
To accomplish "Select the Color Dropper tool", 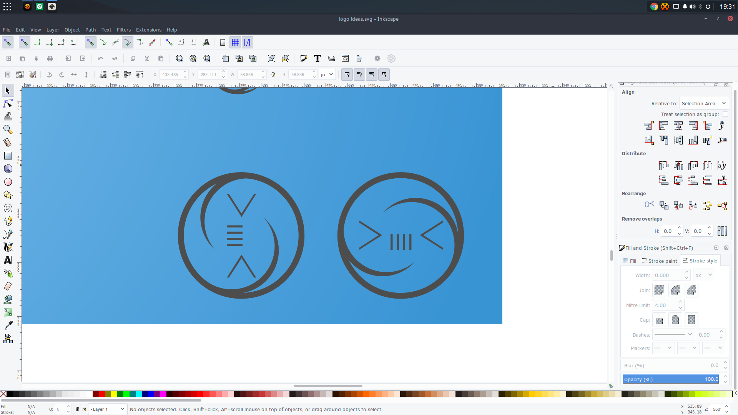I will point(8,325).
